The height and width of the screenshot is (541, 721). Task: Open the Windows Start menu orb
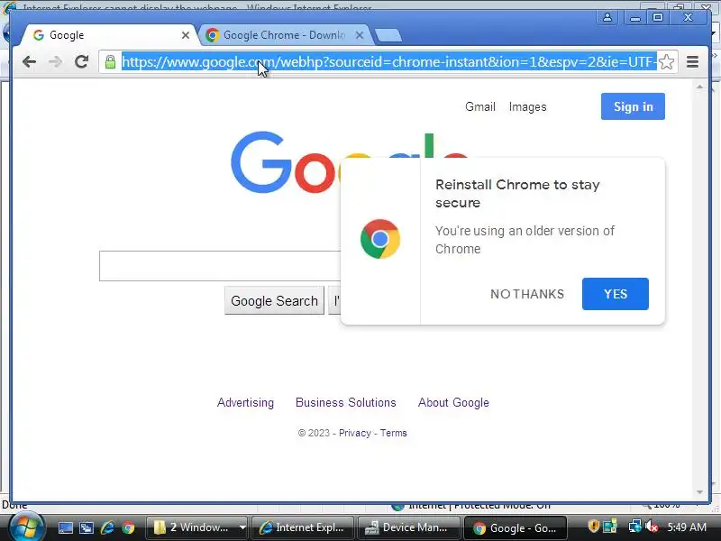(x=26, y=527)
